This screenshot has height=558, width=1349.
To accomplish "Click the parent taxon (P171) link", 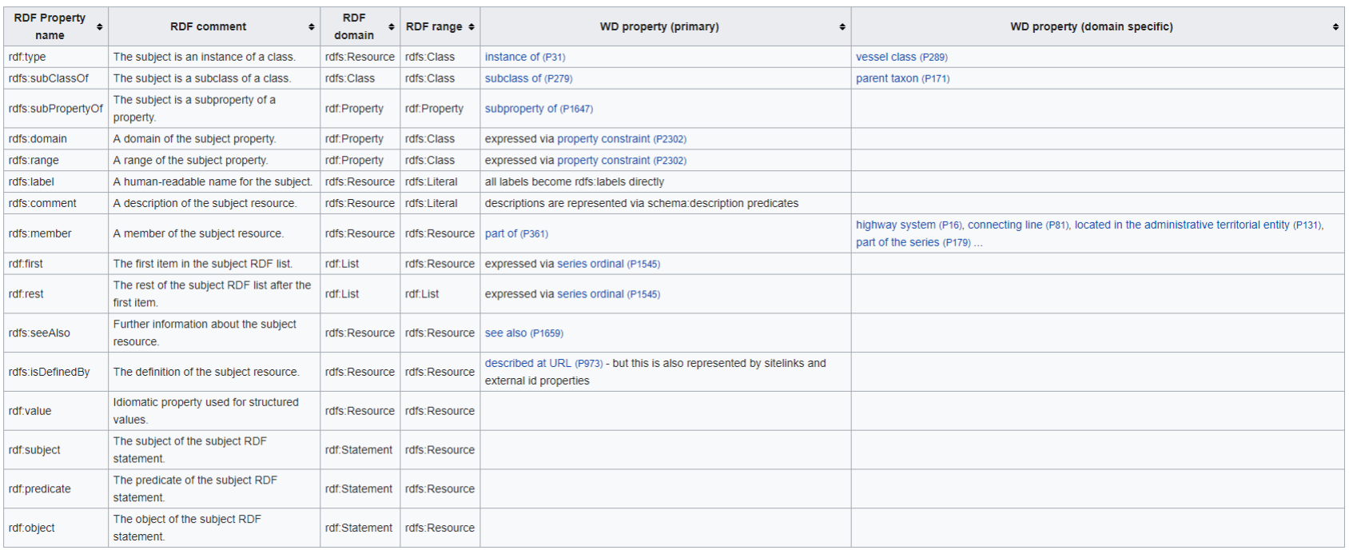I will pyautogui.click(x=902, y=79).
